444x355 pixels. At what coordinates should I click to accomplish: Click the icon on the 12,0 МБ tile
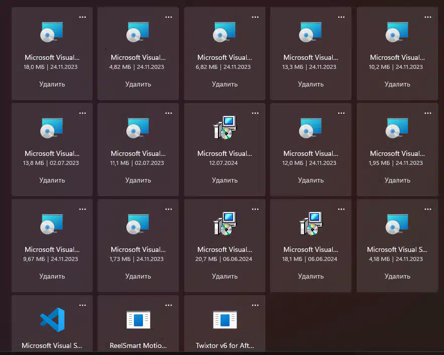311,128
